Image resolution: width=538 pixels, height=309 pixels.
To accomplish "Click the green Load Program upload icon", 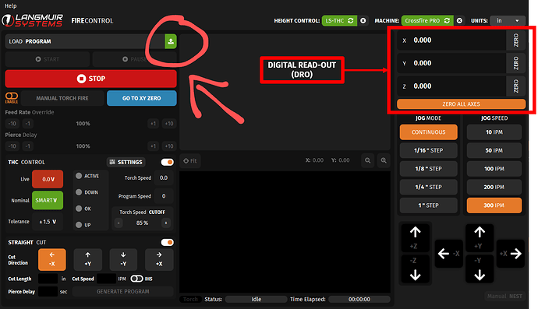I will point(171,41).
